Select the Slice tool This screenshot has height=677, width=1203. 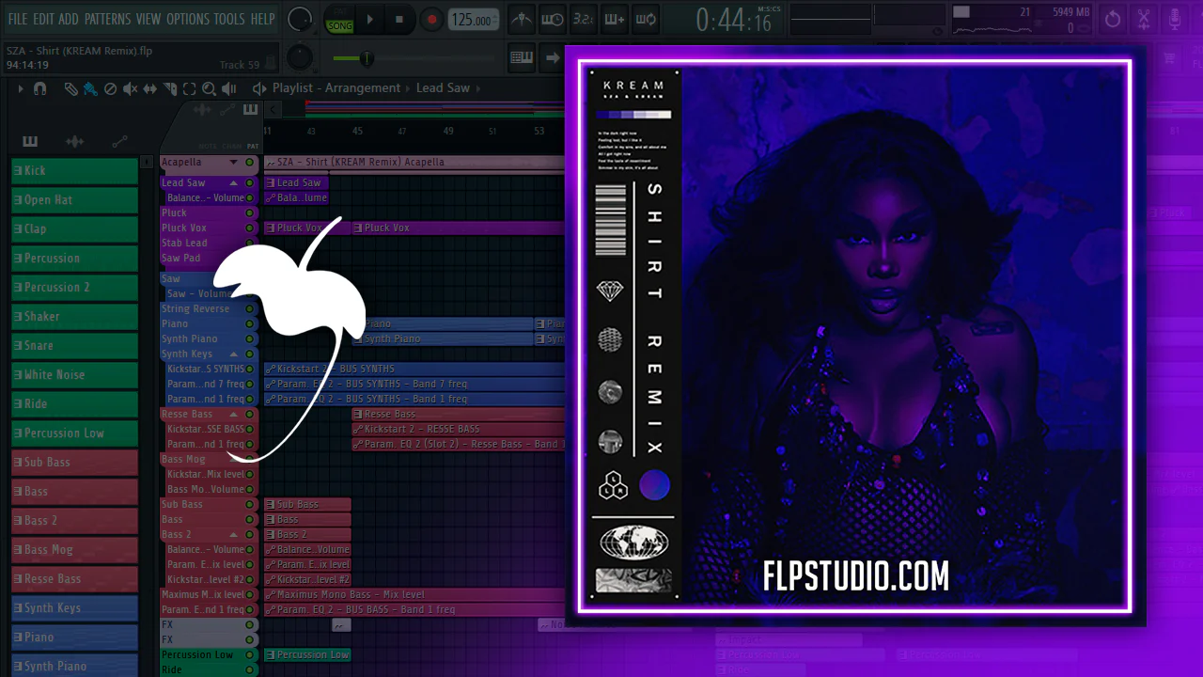click(170, 88)
